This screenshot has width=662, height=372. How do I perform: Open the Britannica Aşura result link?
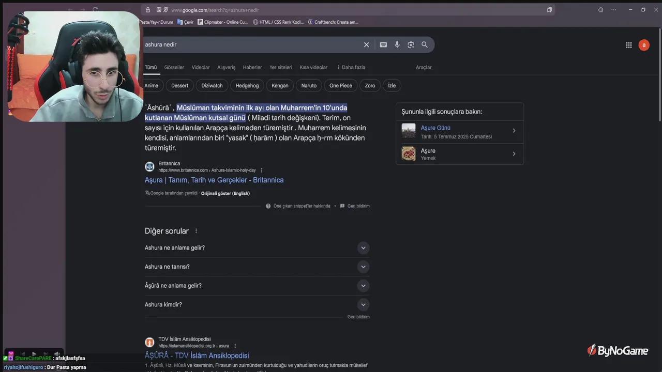pos(214,180)
